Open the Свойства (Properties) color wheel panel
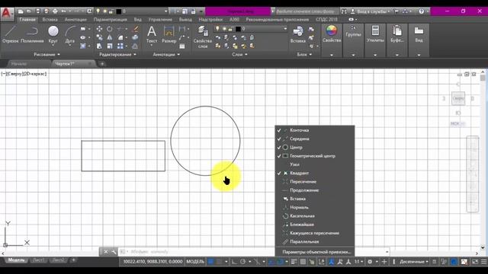 point(332,33)
